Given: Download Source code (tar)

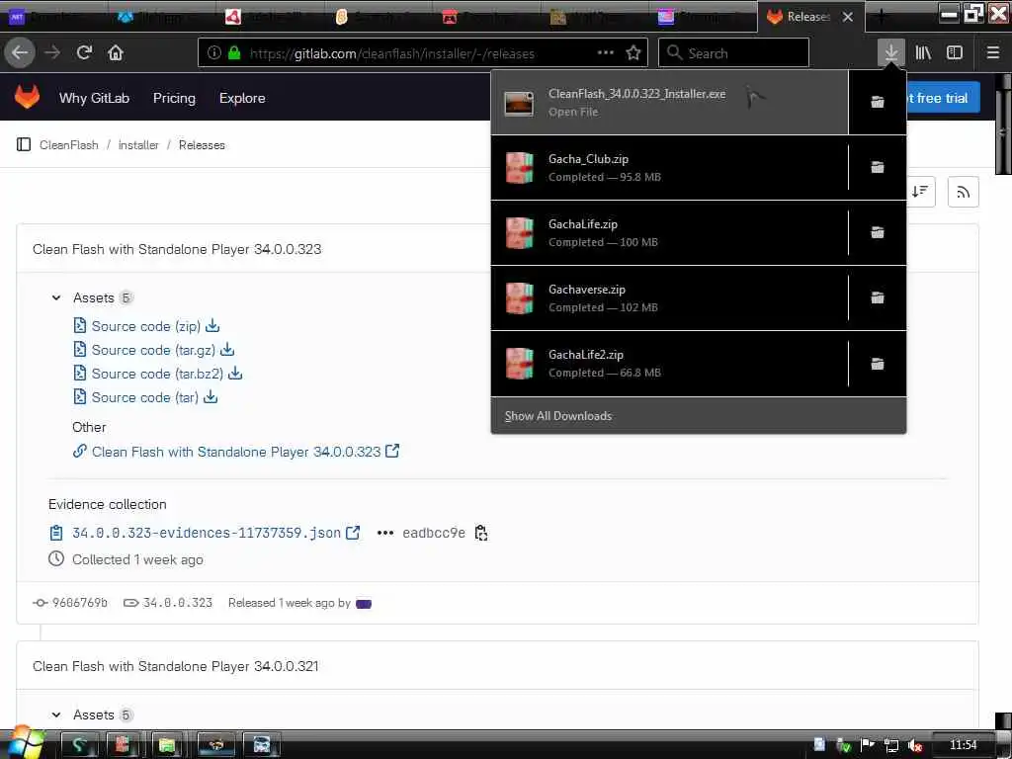Looking at the screenshot, I should tap(145, 397).
